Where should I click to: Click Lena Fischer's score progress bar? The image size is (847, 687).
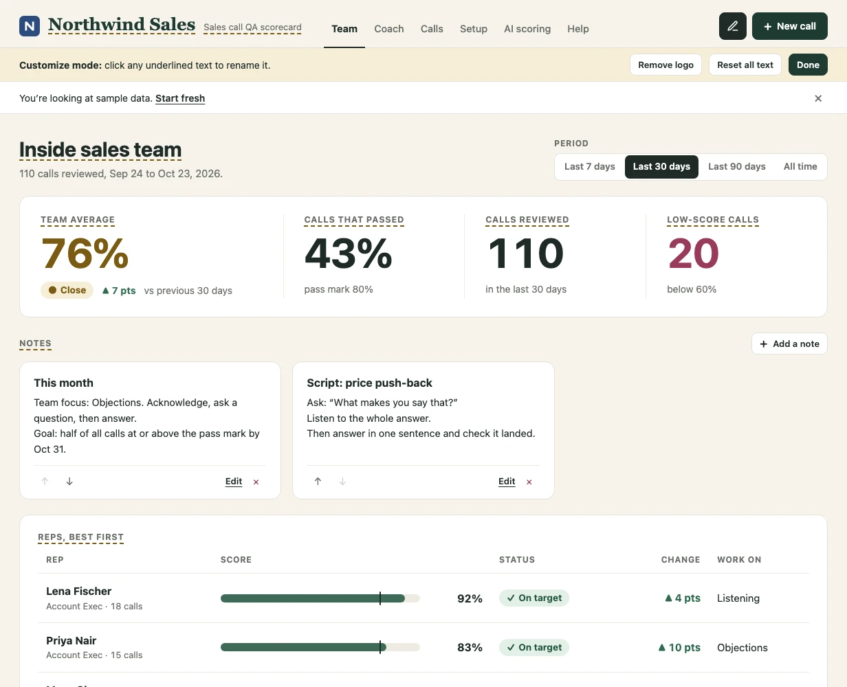click(320, 598)
